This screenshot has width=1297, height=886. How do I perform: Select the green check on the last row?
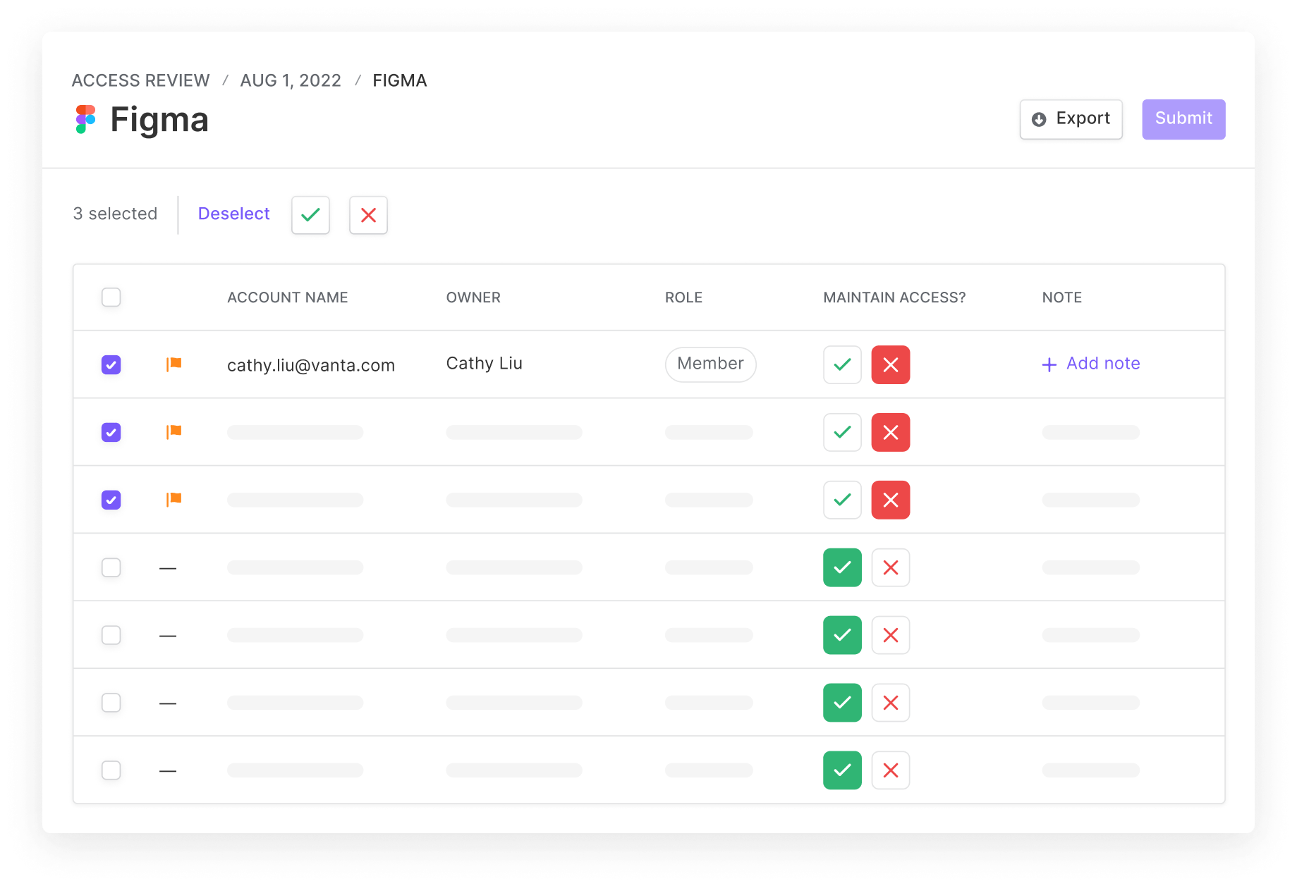841,770
